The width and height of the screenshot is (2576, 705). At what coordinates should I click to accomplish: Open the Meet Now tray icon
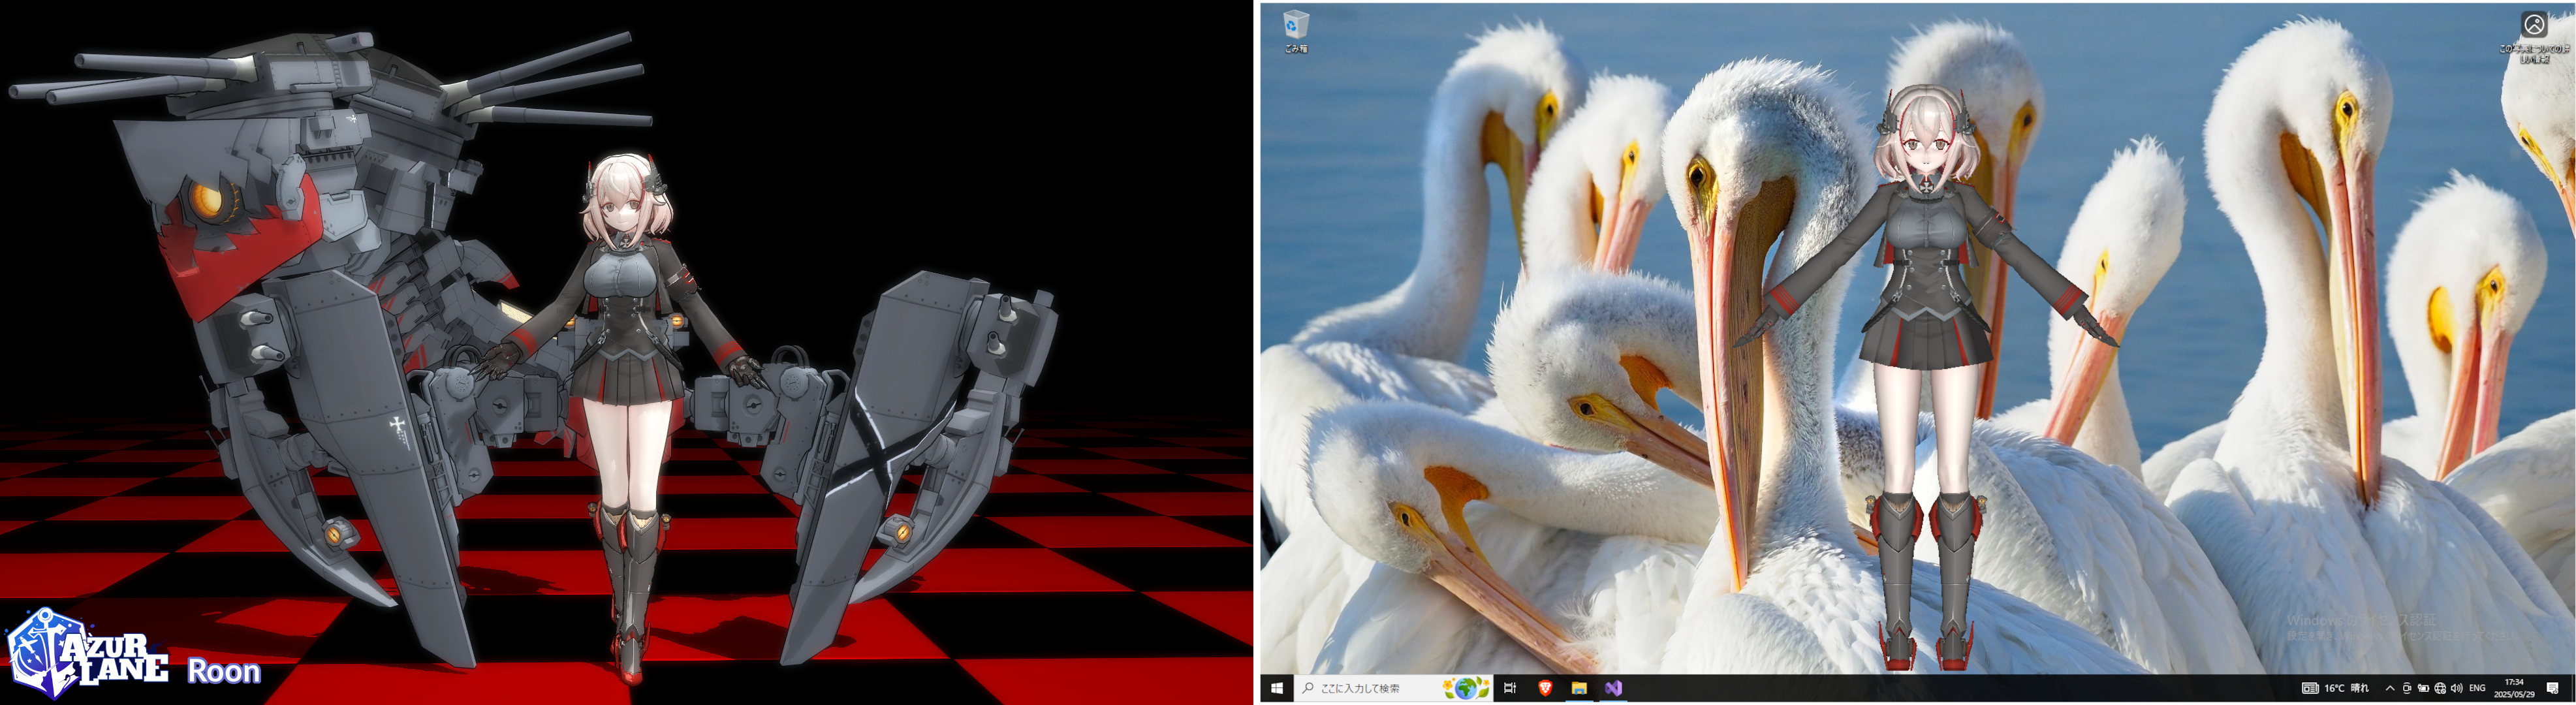(2407, 688)
